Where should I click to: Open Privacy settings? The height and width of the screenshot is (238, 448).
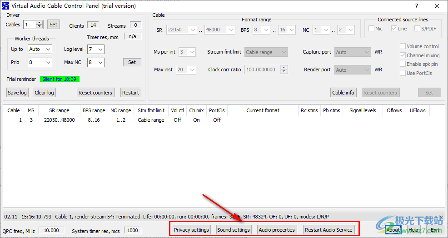pyautogui.click(x=191, y=230)
